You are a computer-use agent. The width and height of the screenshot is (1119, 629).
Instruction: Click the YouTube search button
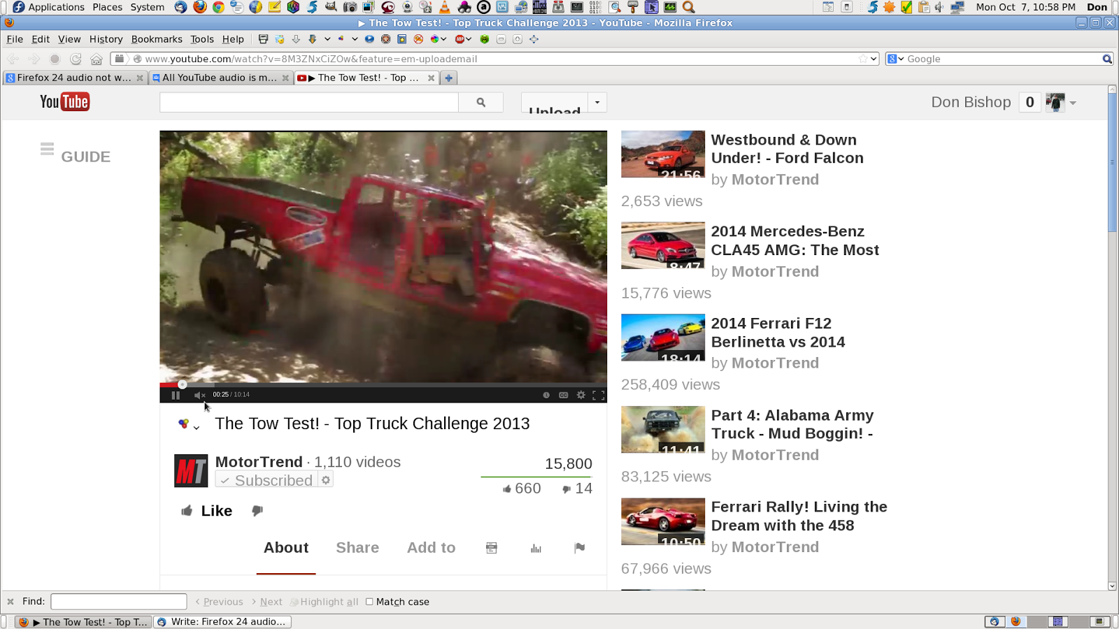[x=481, y=102]
